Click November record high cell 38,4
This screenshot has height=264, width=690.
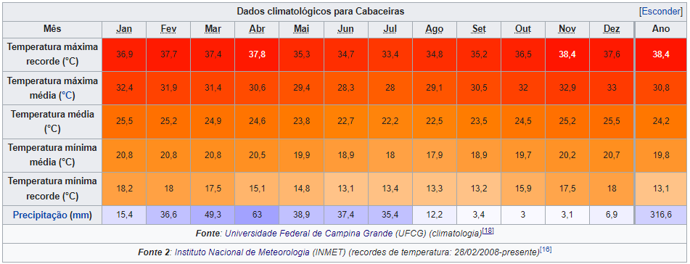(567, 54)
